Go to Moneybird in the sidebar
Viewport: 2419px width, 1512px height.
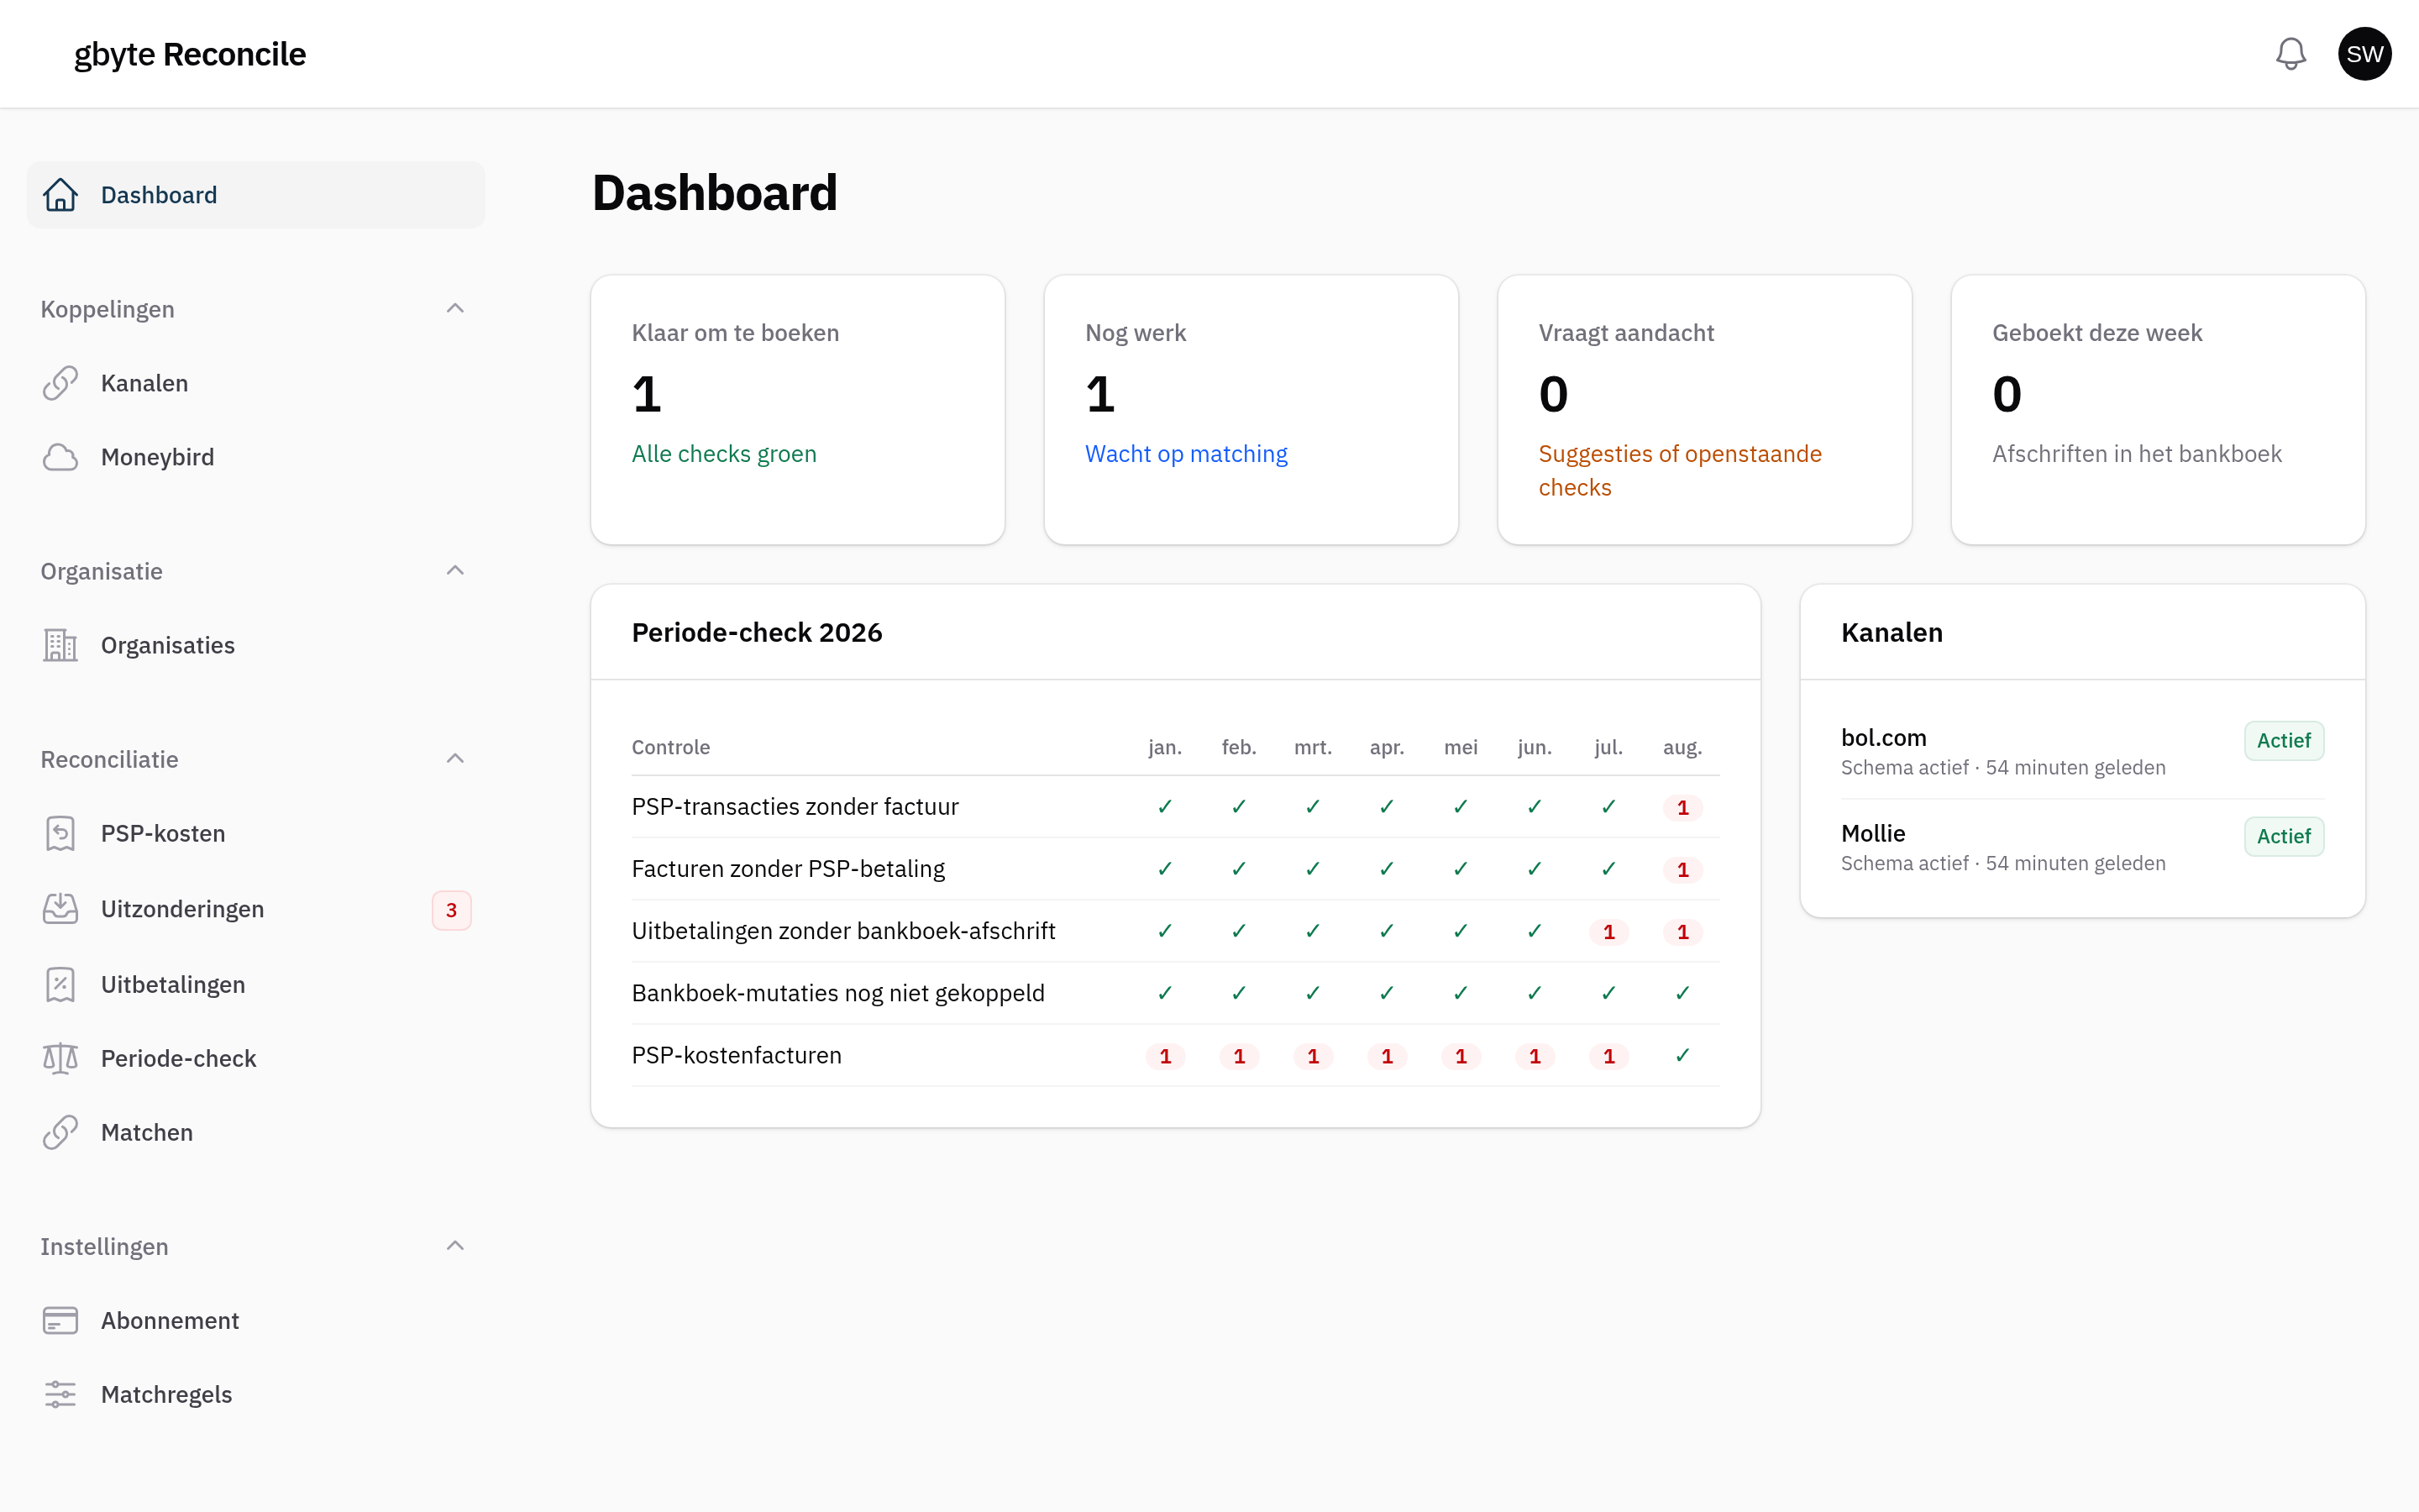coord(256,457)
